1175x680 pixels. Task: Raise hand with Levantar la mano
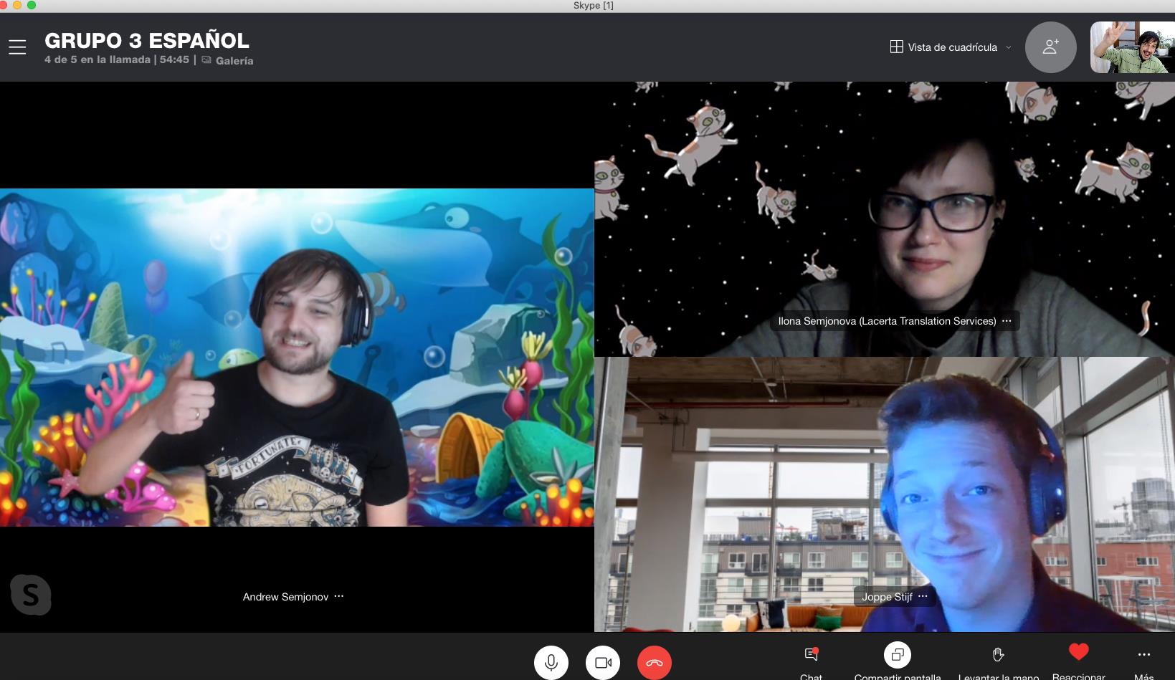click(998, 655)
